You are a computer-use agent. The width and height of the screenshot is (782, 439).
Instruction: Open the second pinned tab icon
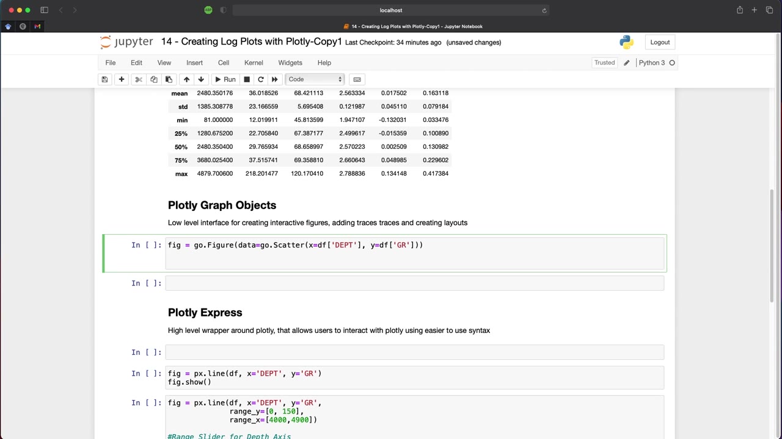tap(23, 26)
